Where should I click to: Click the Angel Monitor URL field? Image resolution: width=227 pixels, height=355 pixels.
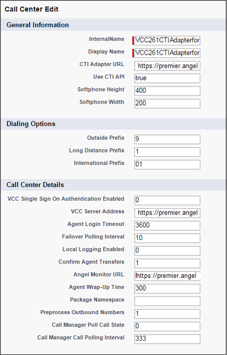[x=167, y=276]
